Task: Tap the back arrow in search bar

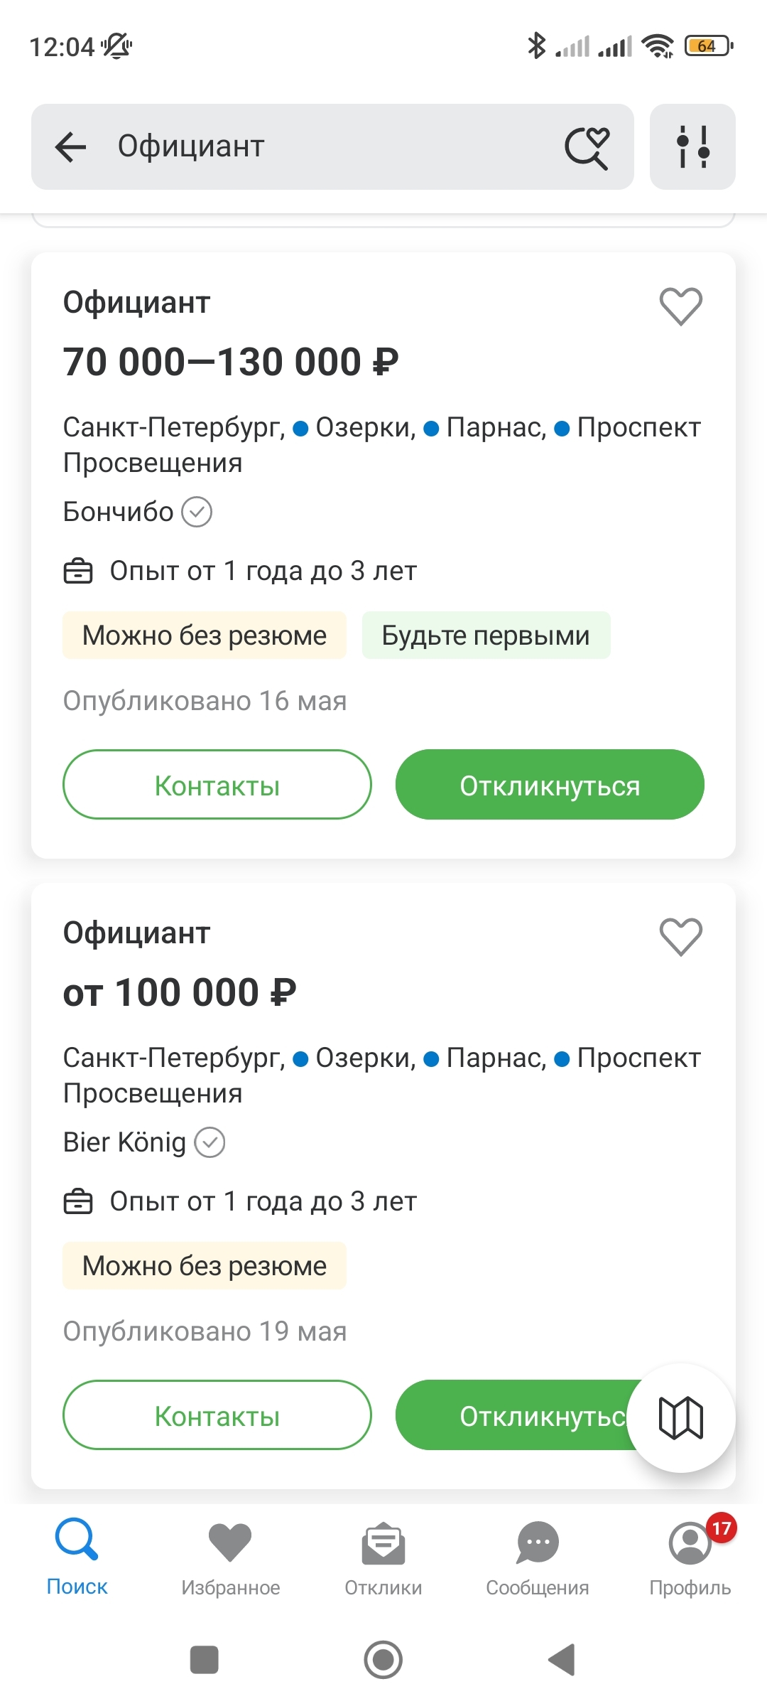Action: [71, 147]
